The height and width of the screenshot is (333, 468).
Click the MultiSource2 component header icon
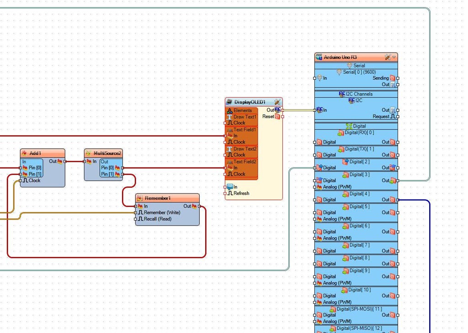pyautogui.click(x=88, y=153)
